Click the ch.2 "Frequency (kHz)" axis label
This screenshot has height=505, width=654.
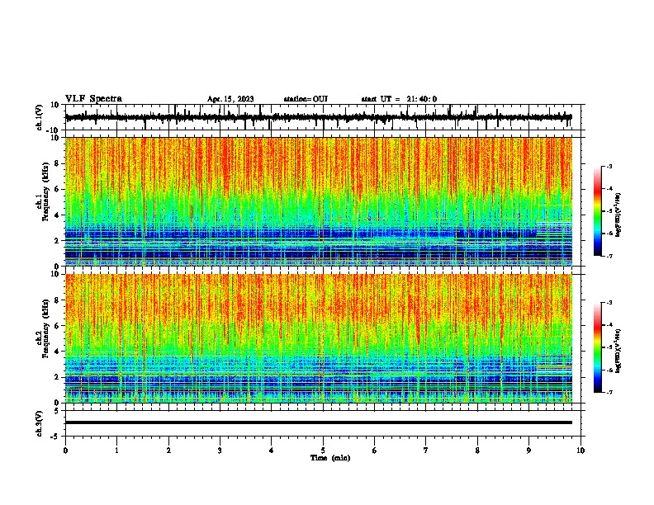(x=45, y=328)
